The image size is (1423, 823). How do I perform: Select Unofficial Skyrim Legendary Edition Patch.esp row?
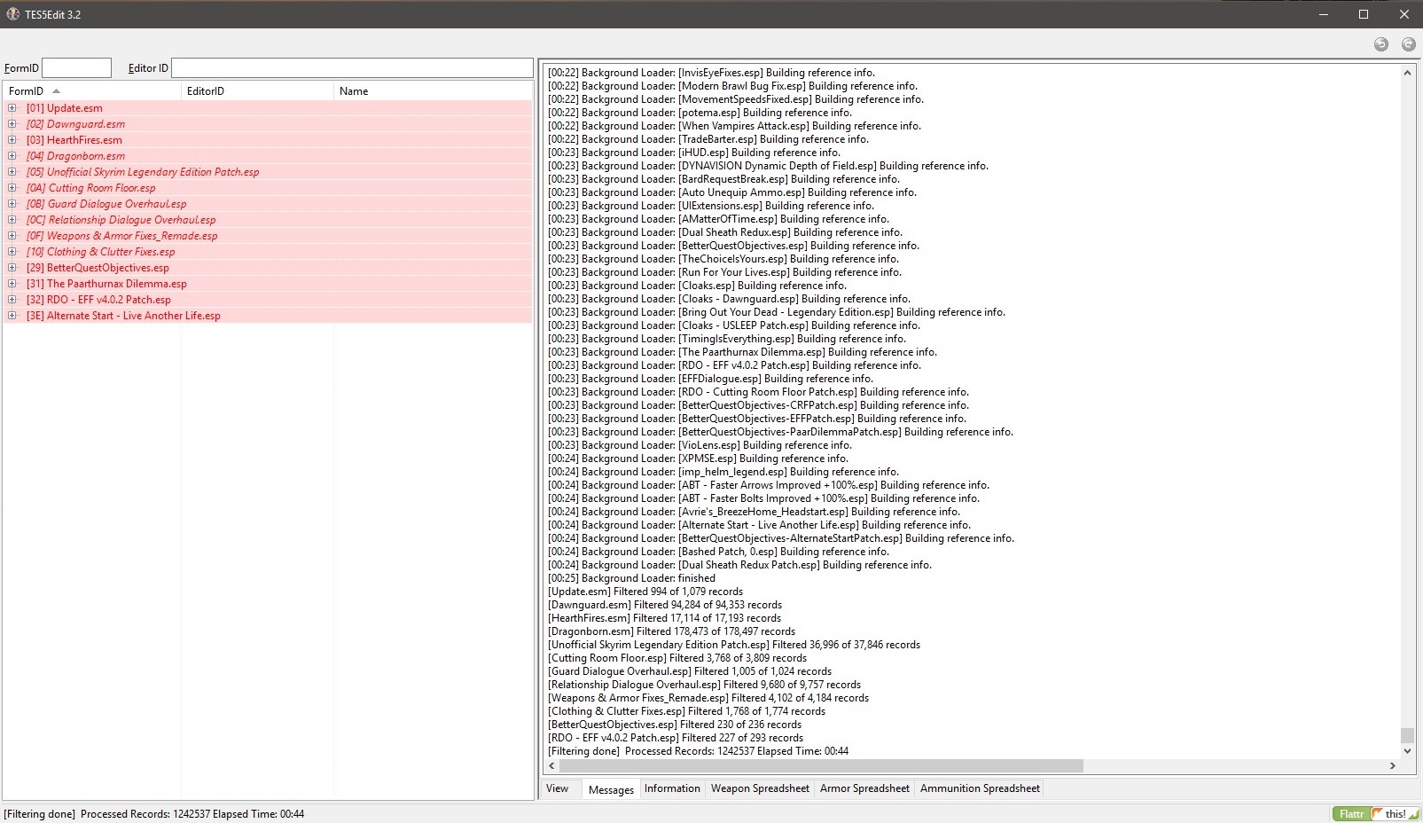[x=268, y=172]
